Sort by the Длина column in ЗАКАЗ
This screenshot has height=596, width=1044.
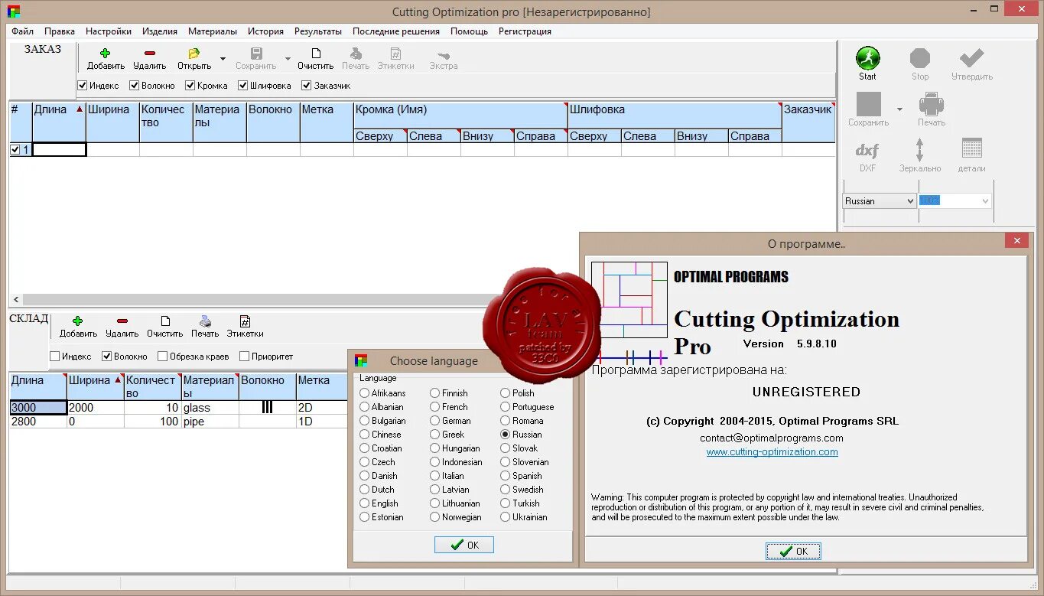click(x=59, y=122)
